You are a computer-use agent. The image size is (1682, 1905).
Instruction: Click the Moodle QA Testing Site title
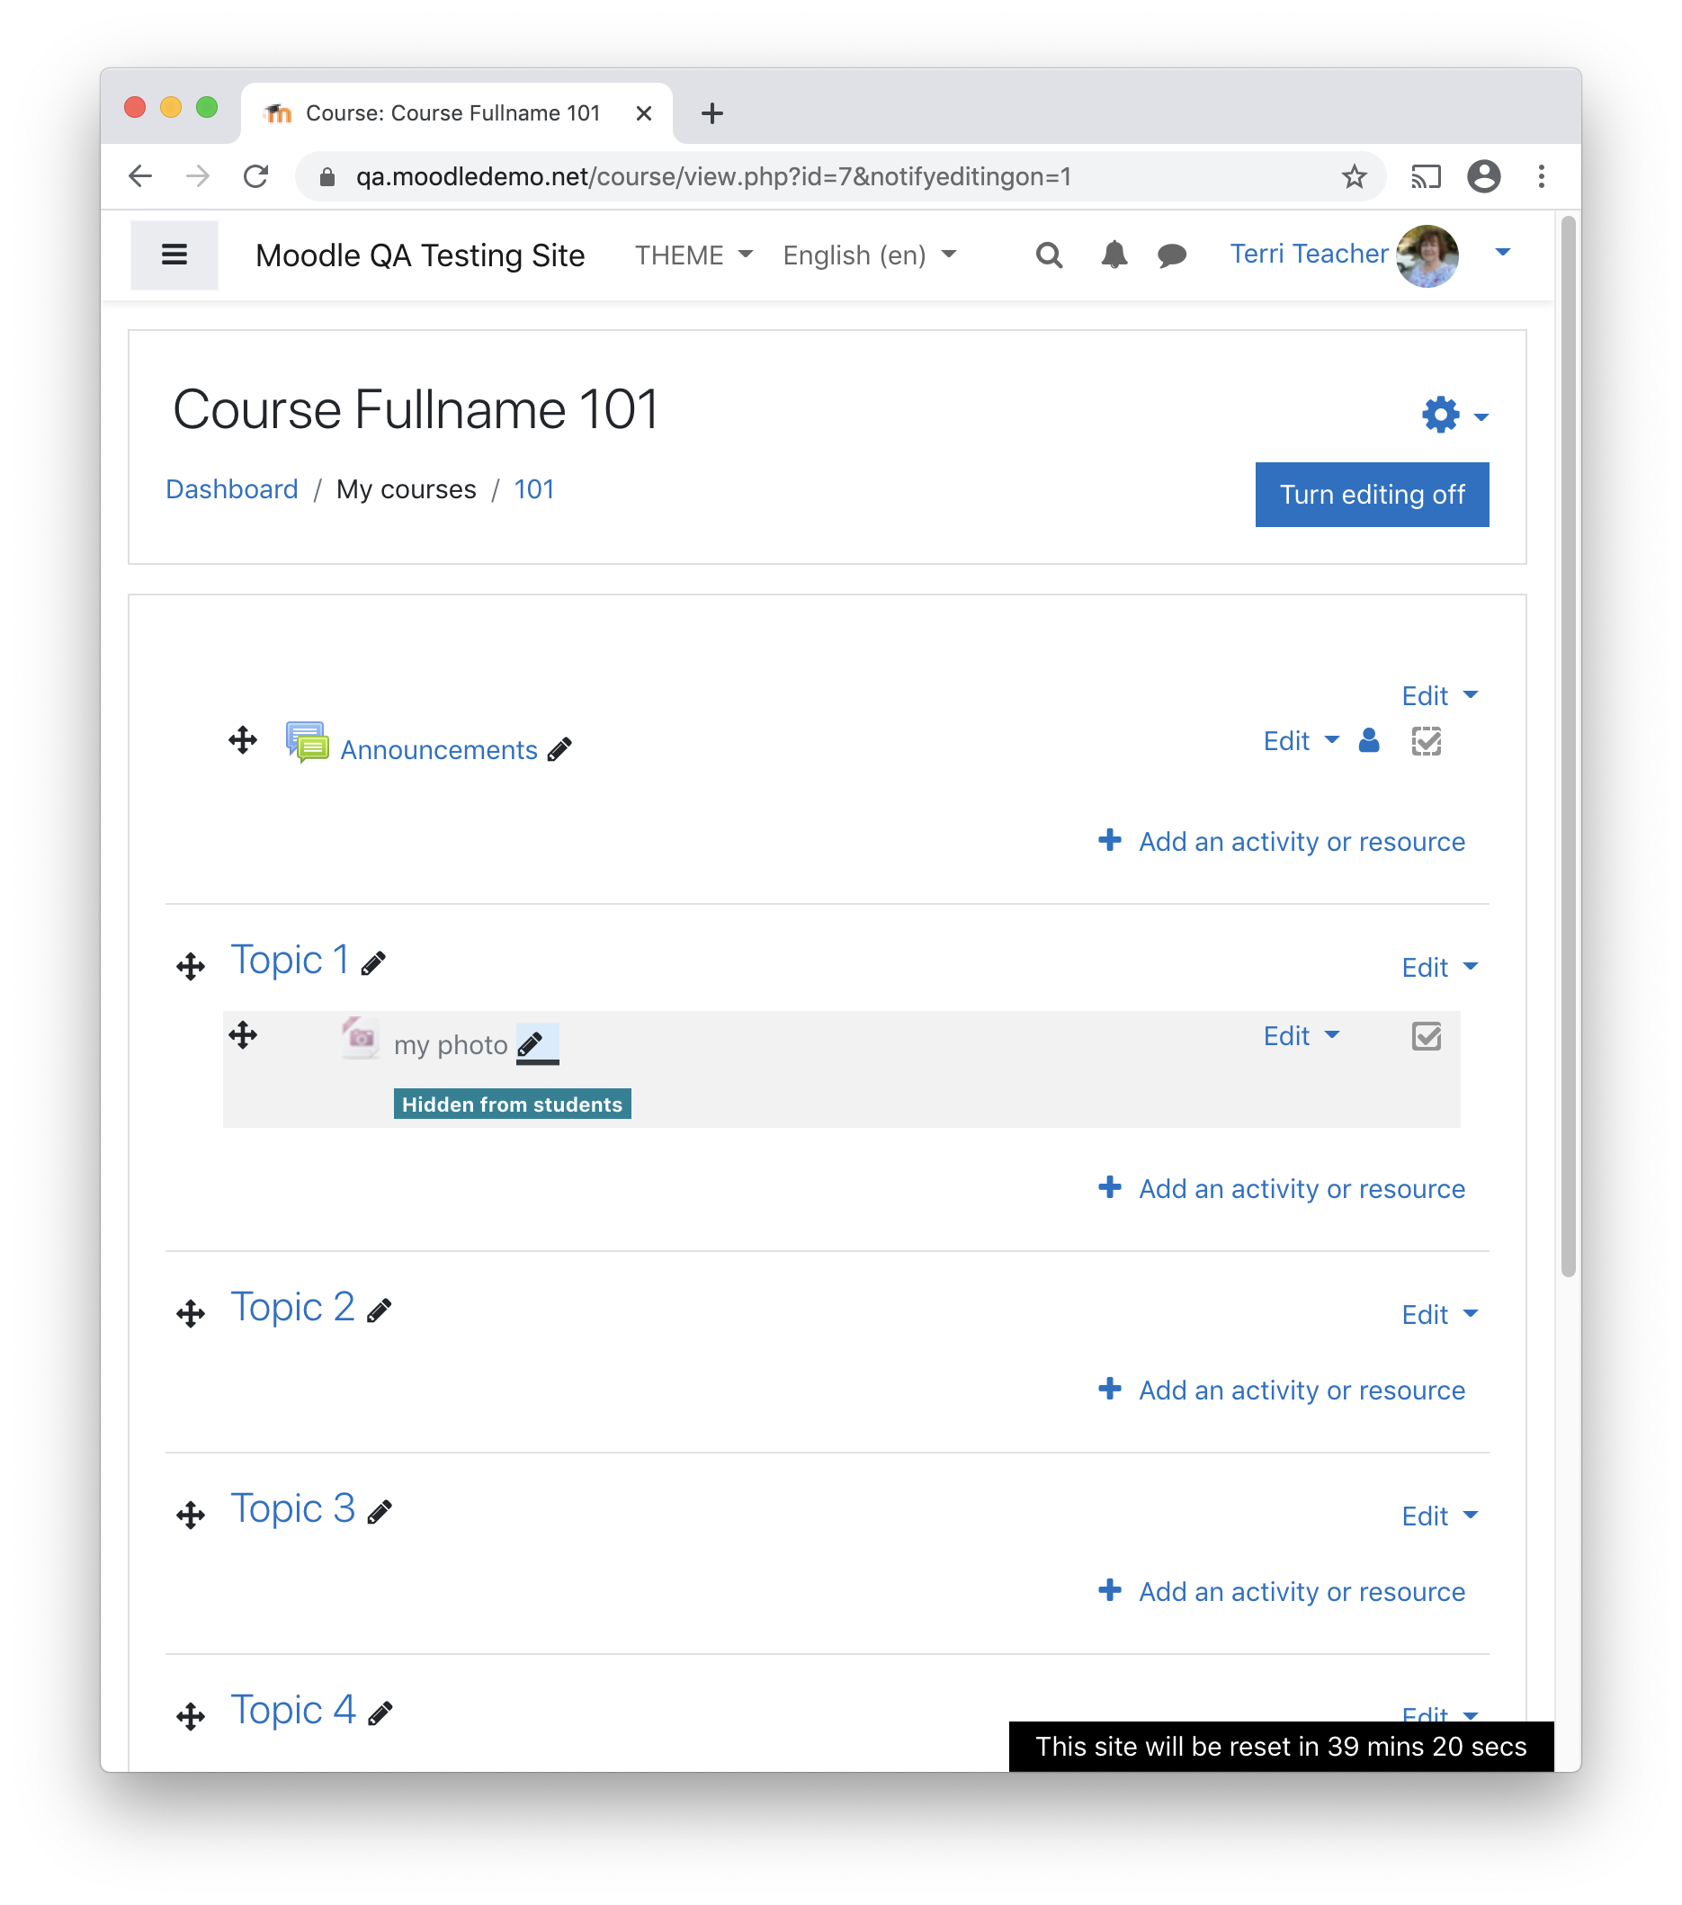[x=419, y=255]
